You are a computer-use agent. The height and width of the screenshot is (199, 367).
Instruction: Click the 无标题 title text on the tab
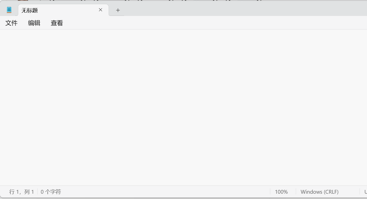(30, 10)
